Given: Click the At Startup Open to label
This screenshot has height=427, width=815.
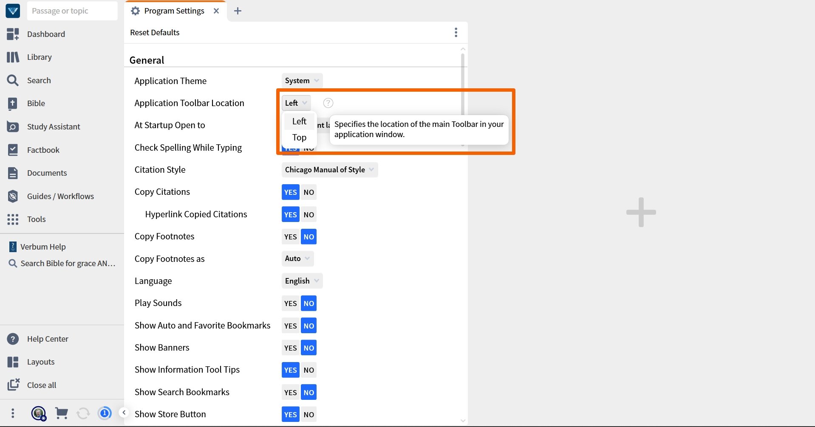Looking at the screenshot, I should pos(170,125).
